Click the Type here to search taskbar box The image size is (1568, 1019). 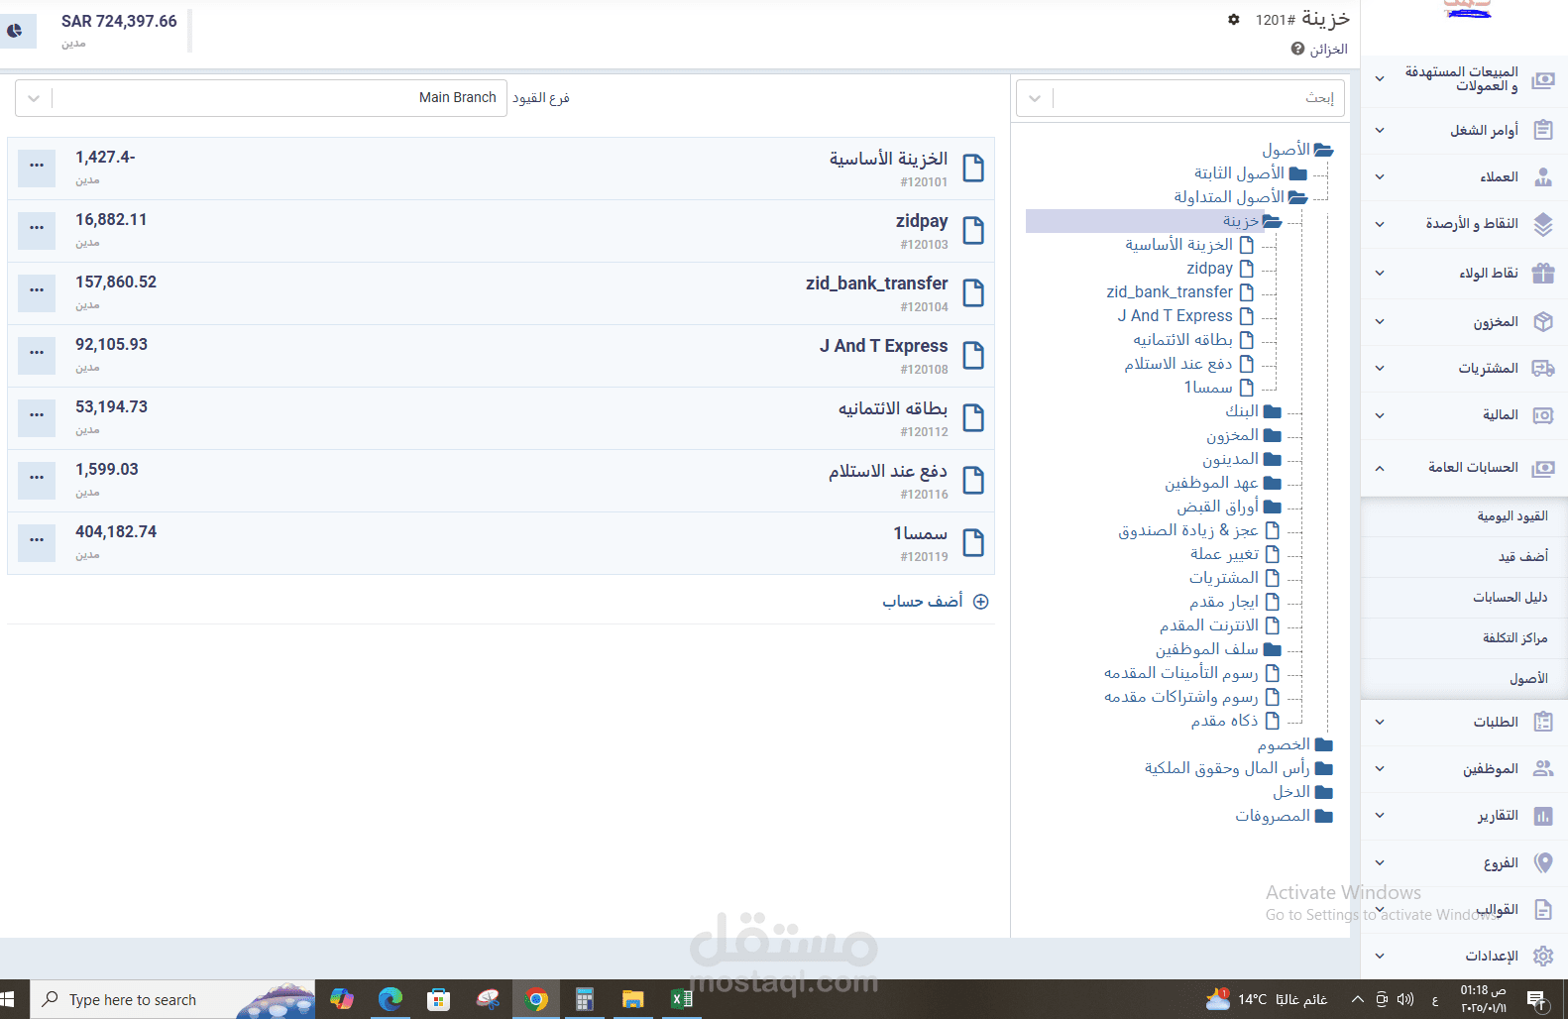click(172, 999)
